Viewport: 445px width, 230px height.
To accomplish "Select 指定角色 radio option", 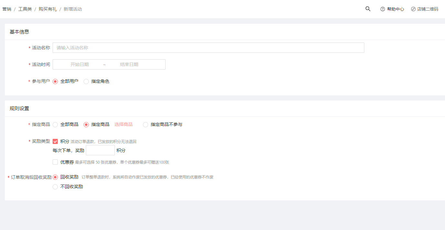I will [x=86, y=81].
